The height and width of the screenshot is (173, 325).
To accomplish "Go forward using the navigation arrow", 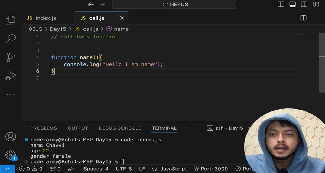I will (103, 4).
